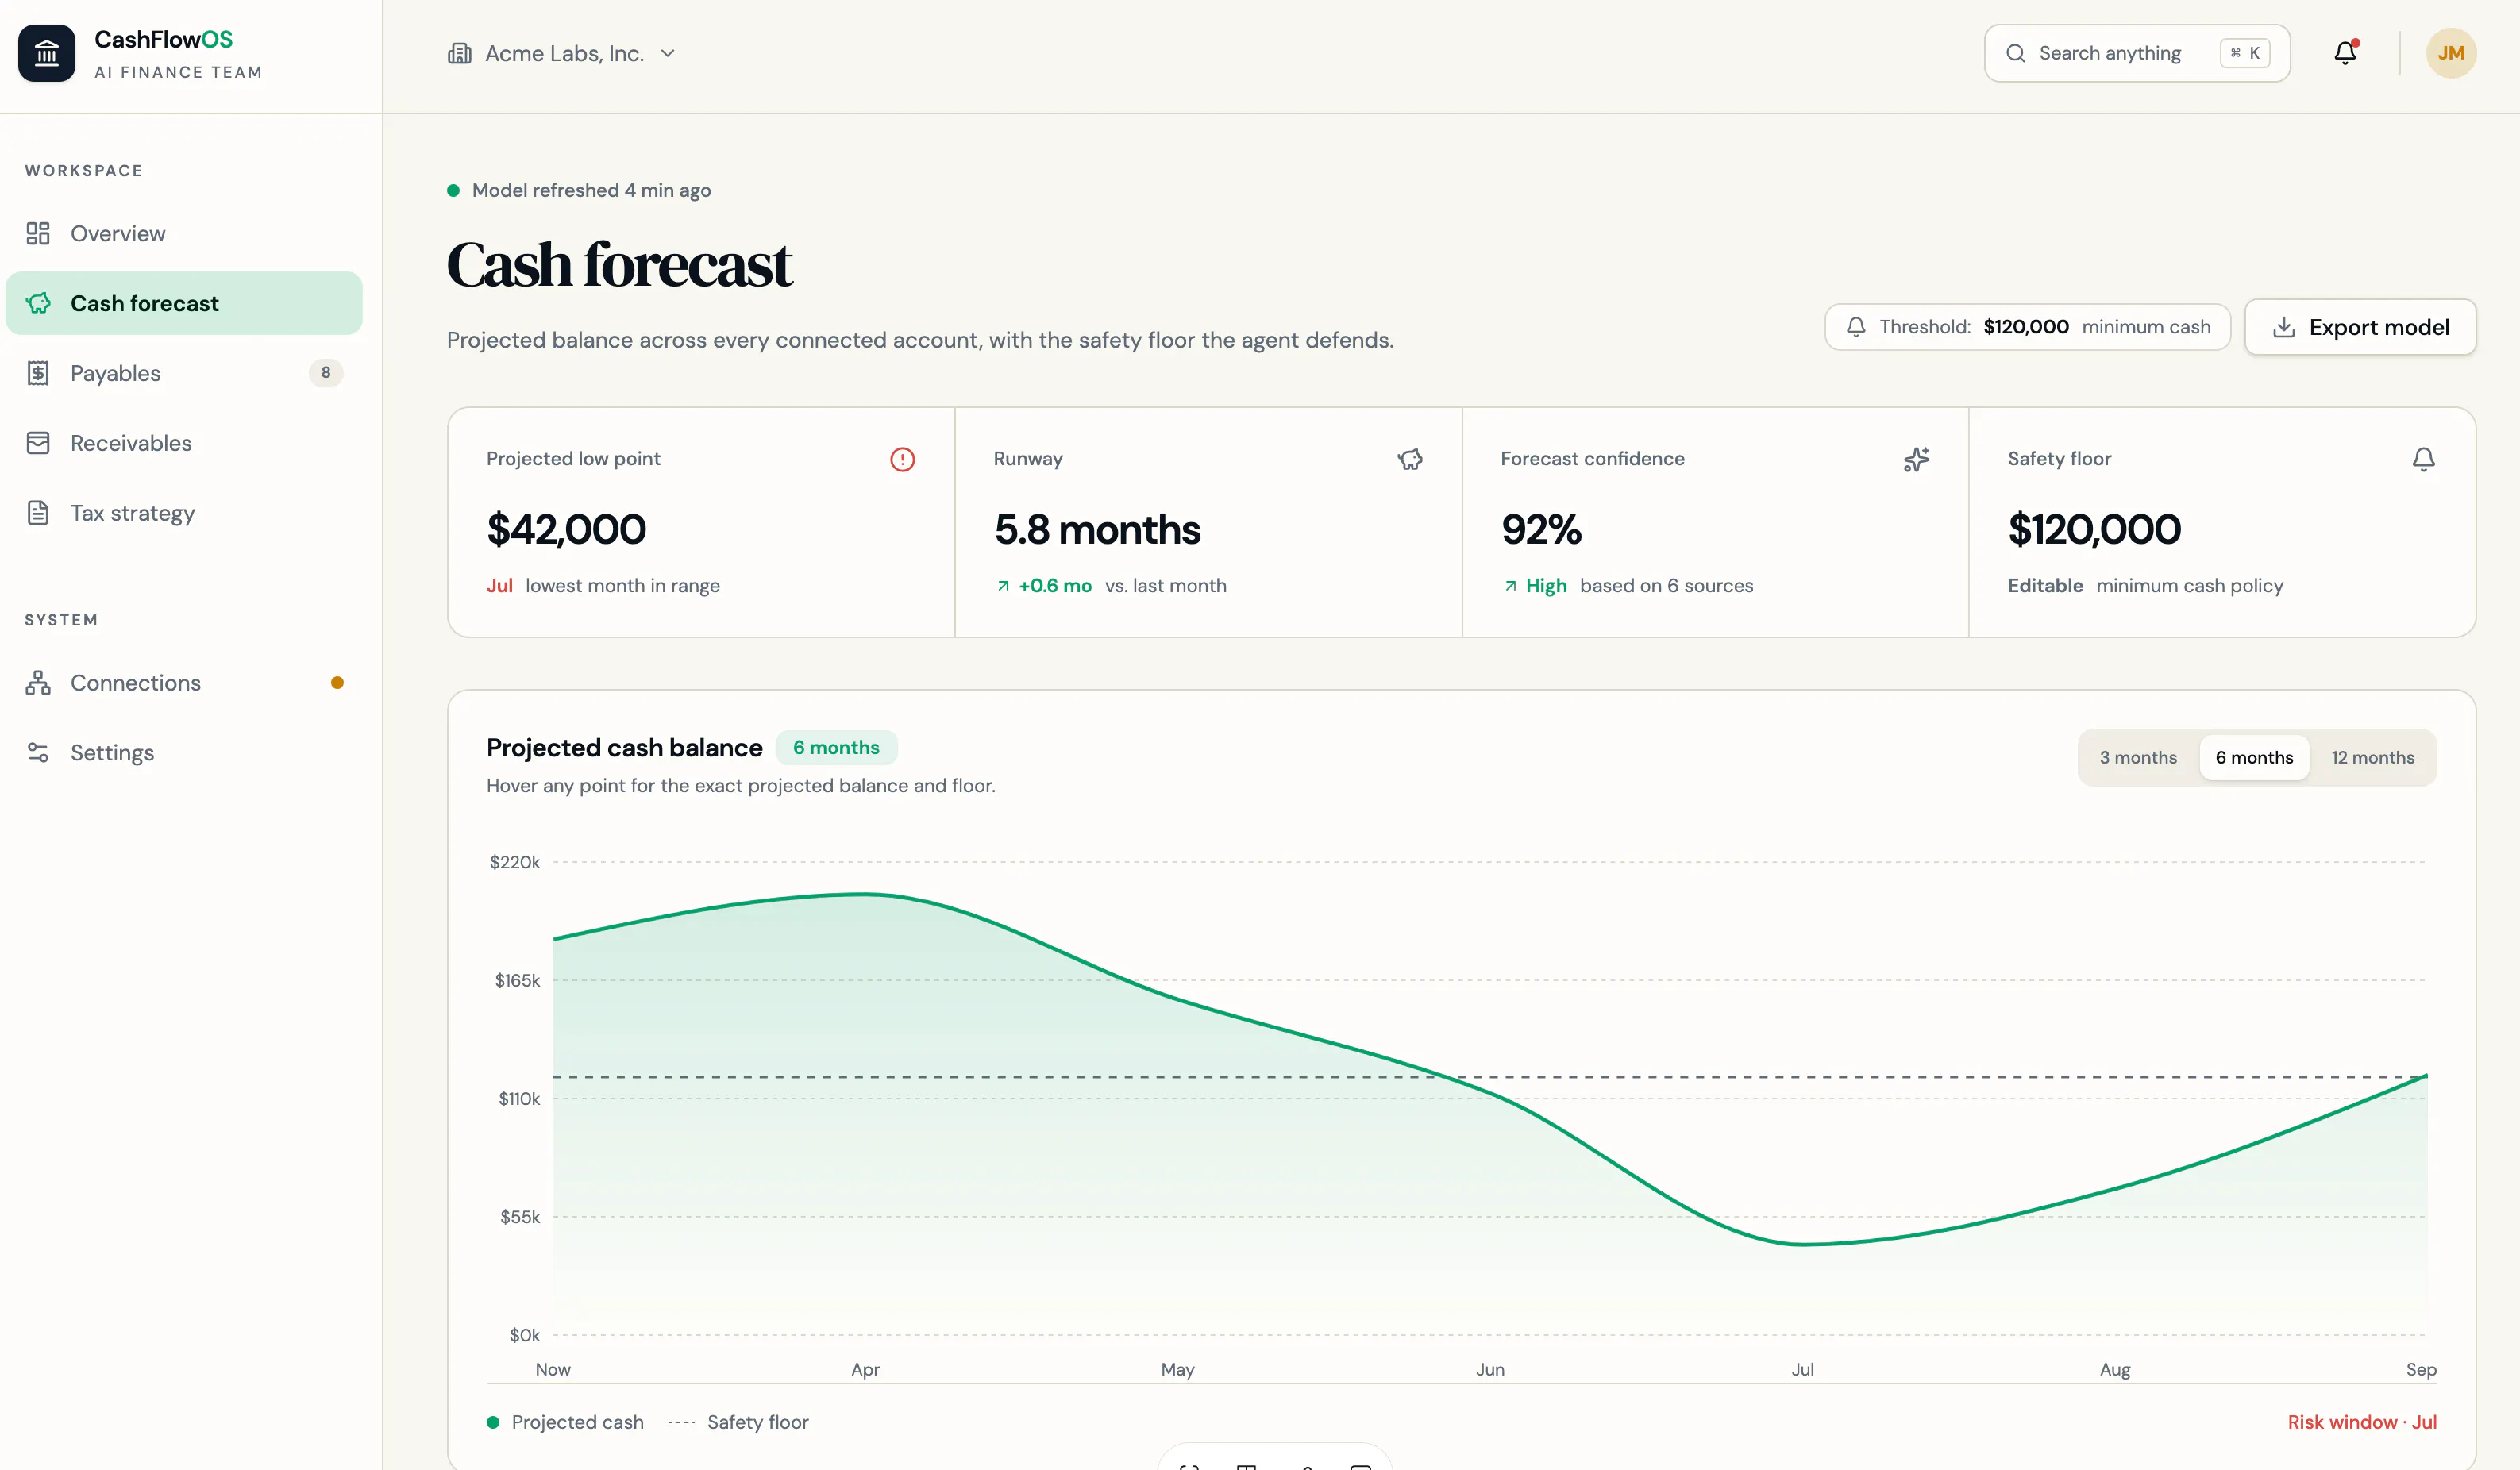Viewport: 2520px width, 1470px height.
Task: Click the green 6 months chart badge
Action: click(836, 748)
